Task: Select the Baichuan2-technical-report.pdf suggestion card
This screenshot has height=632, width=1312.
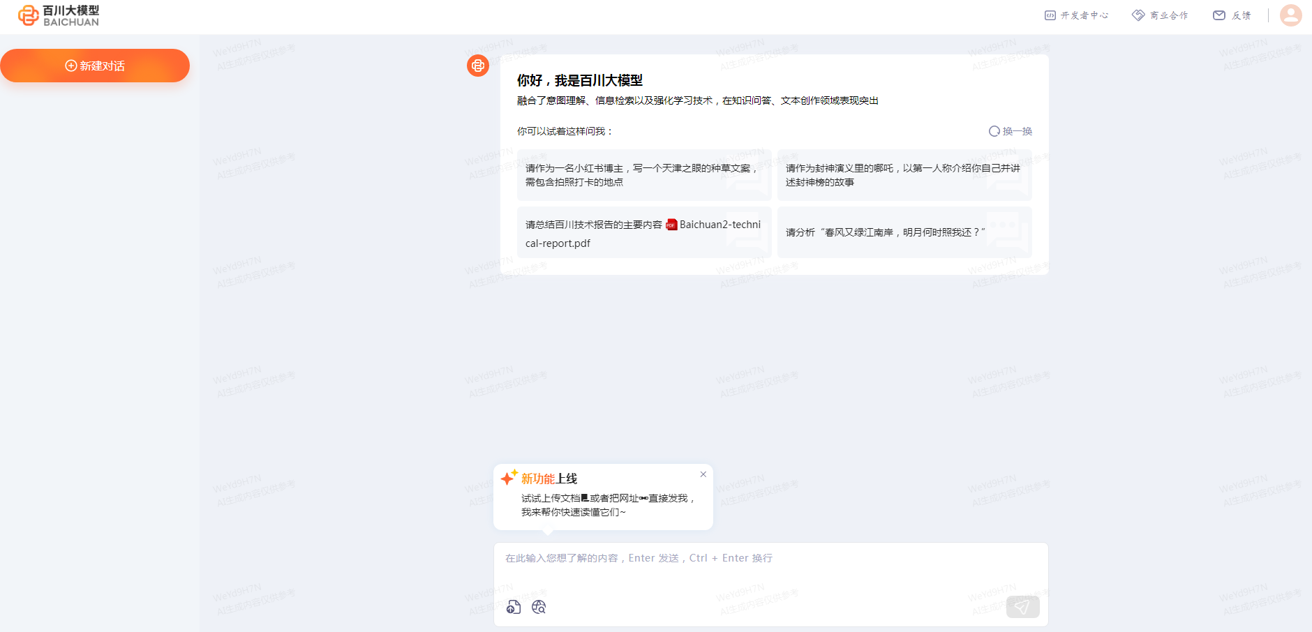Action: [x=644, y=232]
